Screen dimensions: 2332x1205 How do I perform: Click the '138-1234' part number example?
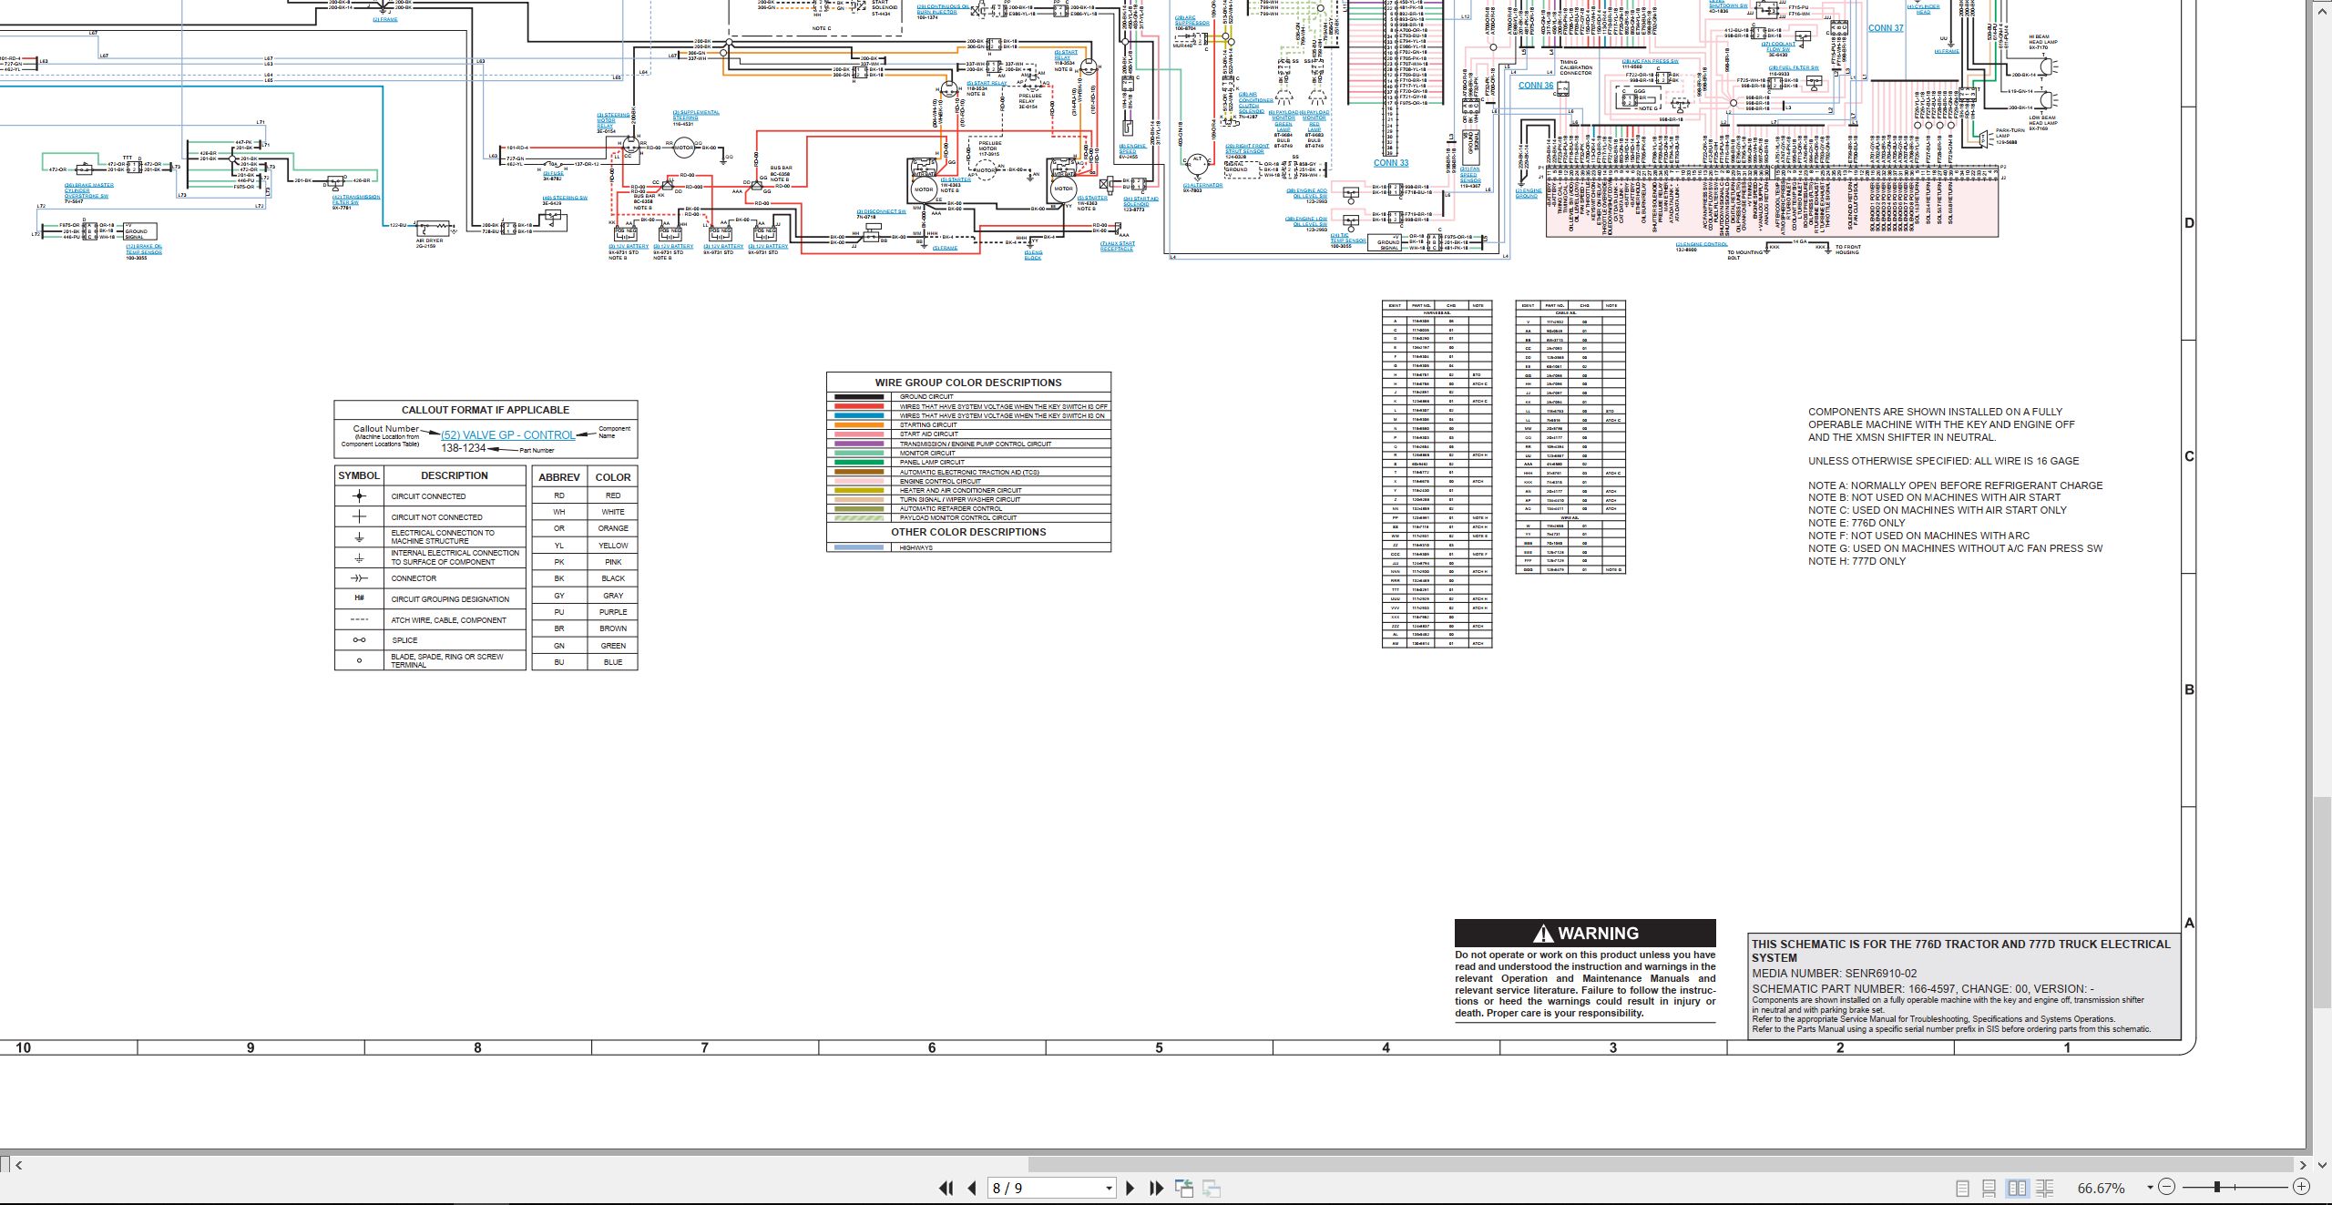click(464, 448)
